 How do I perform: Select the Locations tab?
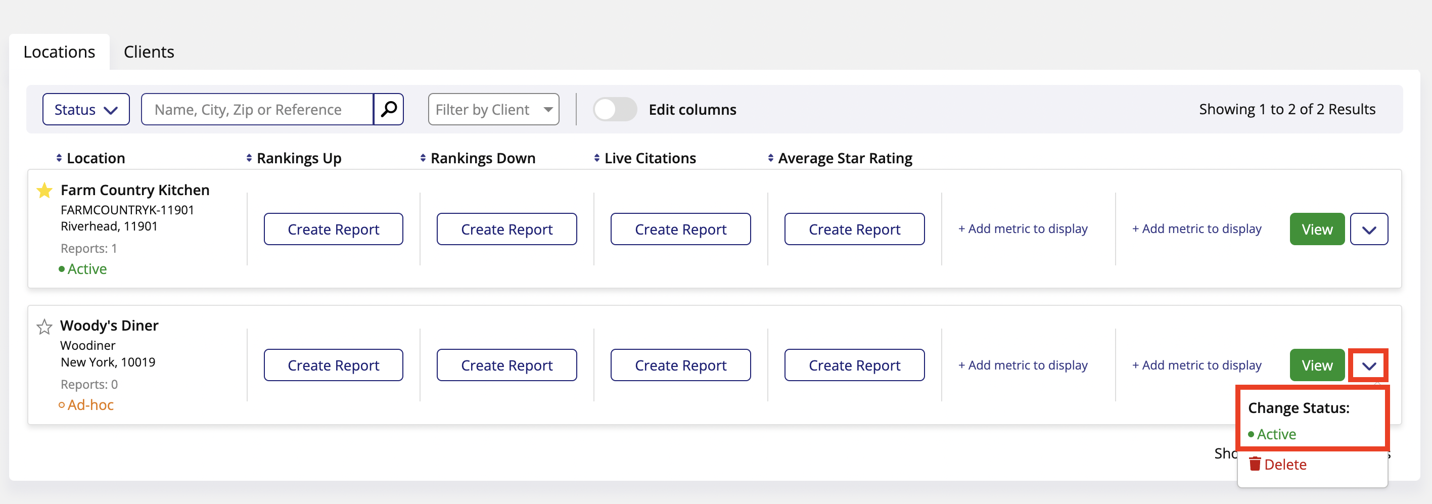[60, 52]
